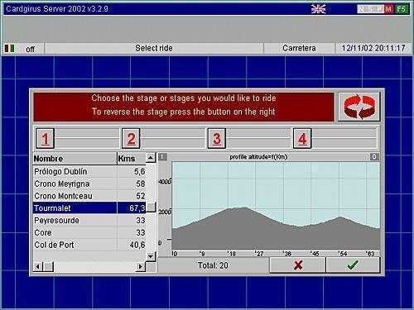Select stage slot number 2
The height and width of the screenshot is (310, 414).
click(131, 139)
